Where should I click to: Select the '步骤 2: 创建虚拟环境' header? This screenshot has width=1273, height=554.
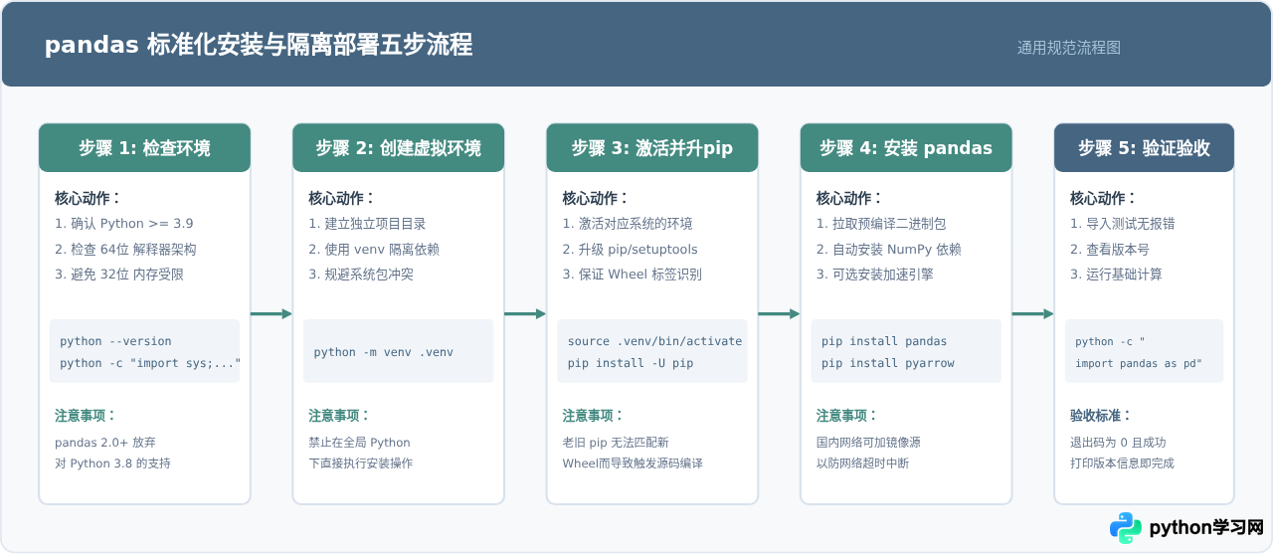(399, 148)
